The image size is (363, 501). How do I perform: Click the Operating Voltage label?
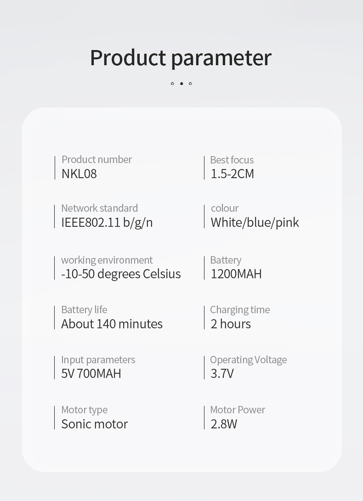[x=249, y=360]
